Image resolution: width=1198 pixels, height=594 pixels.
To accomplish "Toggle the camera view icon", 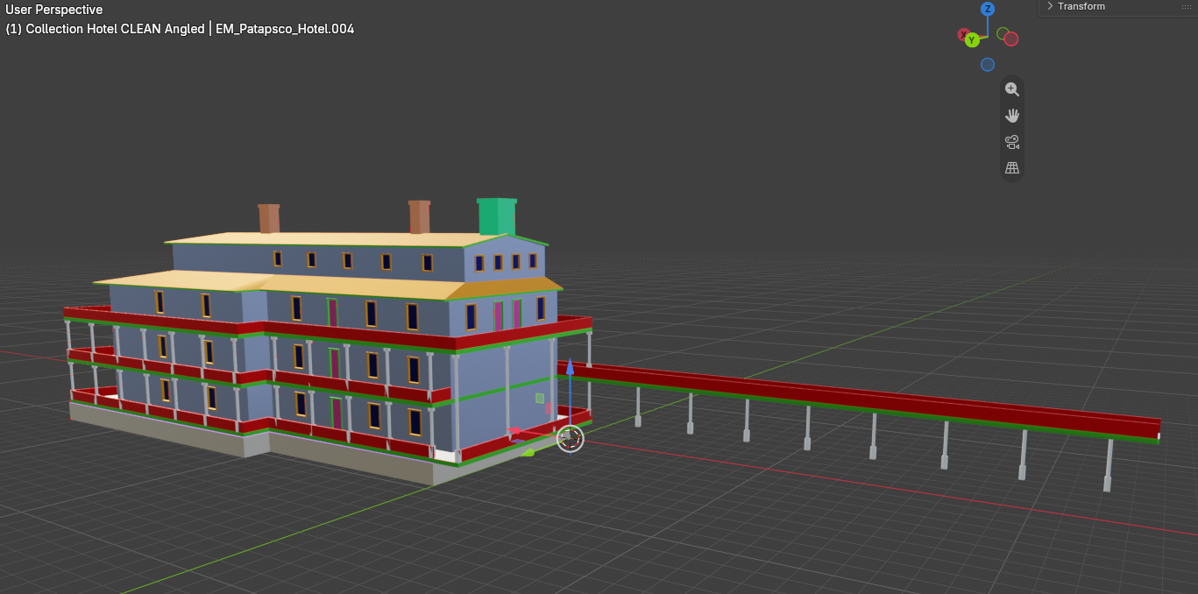I will coord(1012,142).
